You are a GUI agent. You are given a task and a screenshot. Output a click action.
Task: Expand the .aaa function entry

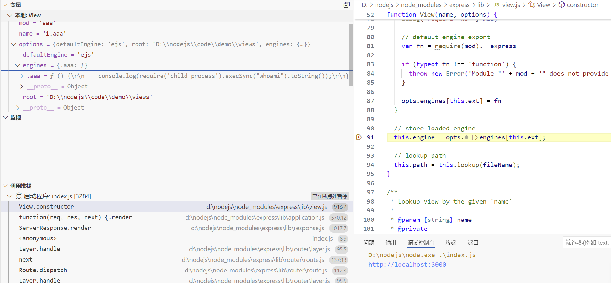pyautogui.click(x=21, y=76)
